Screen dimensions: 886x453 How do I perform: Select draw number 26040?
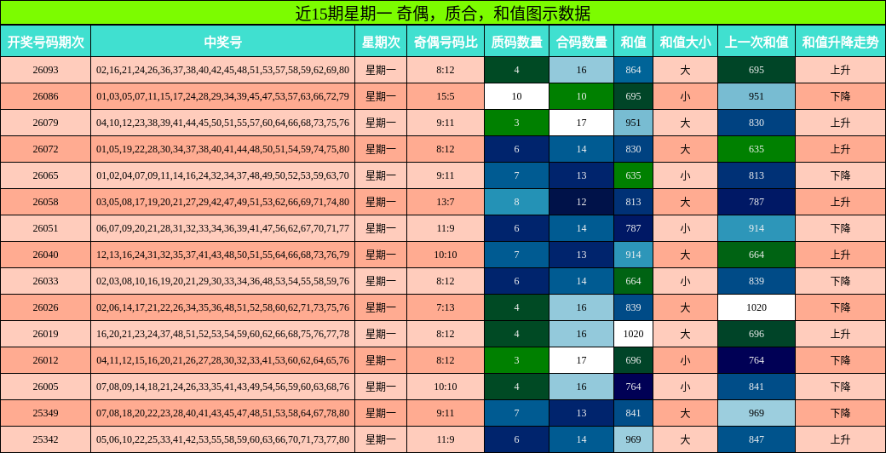46,255
